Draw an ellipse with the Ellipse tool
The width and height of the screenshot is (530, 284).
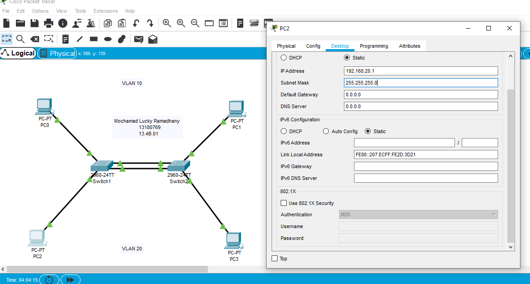(x=108, y=39)
